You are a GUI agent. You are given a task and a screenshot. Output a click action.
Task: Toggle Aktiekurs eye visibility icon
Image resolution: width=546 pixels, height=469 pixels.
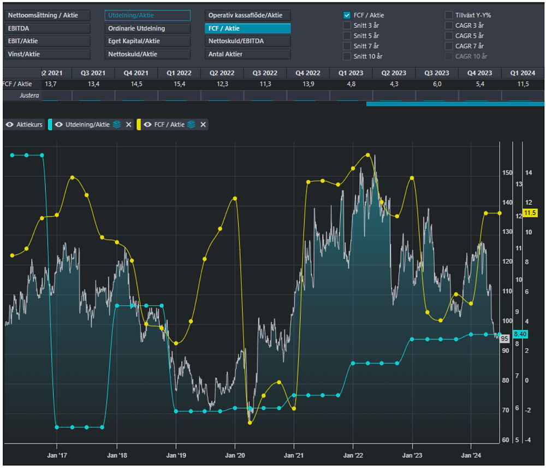coord(10,124)
